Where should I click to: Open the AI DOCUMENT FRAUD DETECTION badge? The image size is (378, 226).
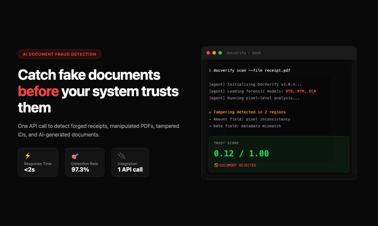pos(59,54)
